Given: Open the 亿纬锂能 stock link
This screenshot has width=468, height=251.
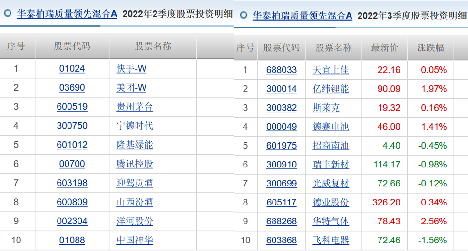Looking at the screenshot, I should pyautogui.click(x=331, y=89).
